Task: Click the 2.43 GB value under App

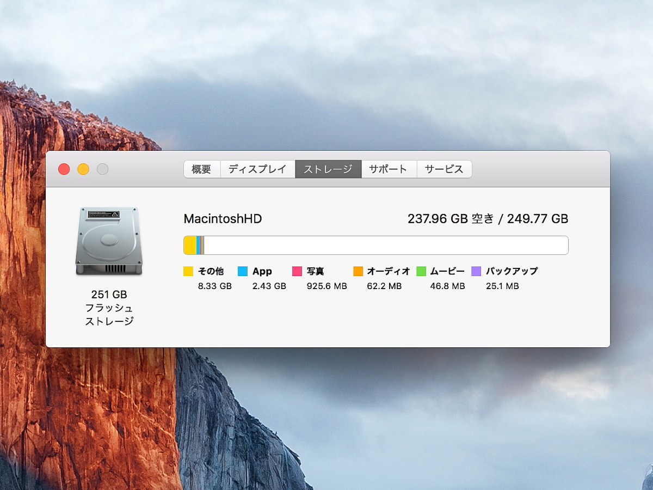Action: [269, 286]
